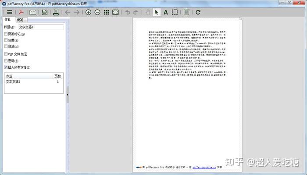
Task: Undo the last action
Action: coord(128,12)
